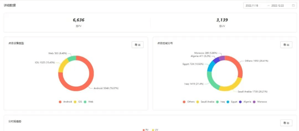Toggle the Others legend item

pyautogui.click(x=189, y=102)
